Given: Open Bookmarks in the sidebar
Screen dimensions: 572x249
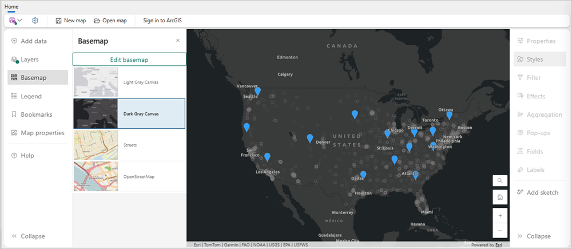Looking at the screenshot, I should 38,114.
